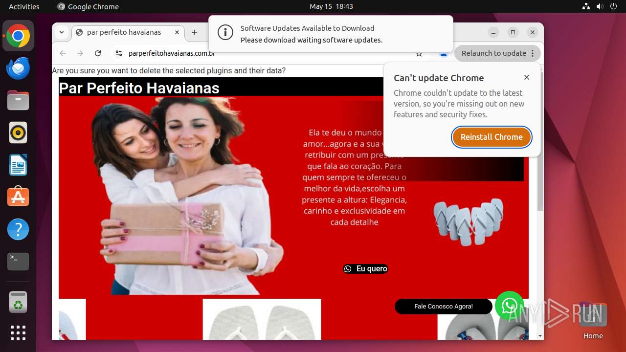626x352 pixels.
Task: Open LibreOffice Writer from dock
Action: (x=18, y=165)
